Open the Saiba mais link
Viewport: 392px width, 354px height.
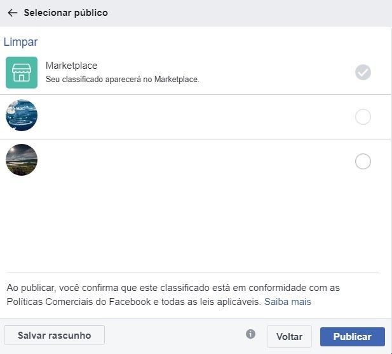[x=288, y=302]
